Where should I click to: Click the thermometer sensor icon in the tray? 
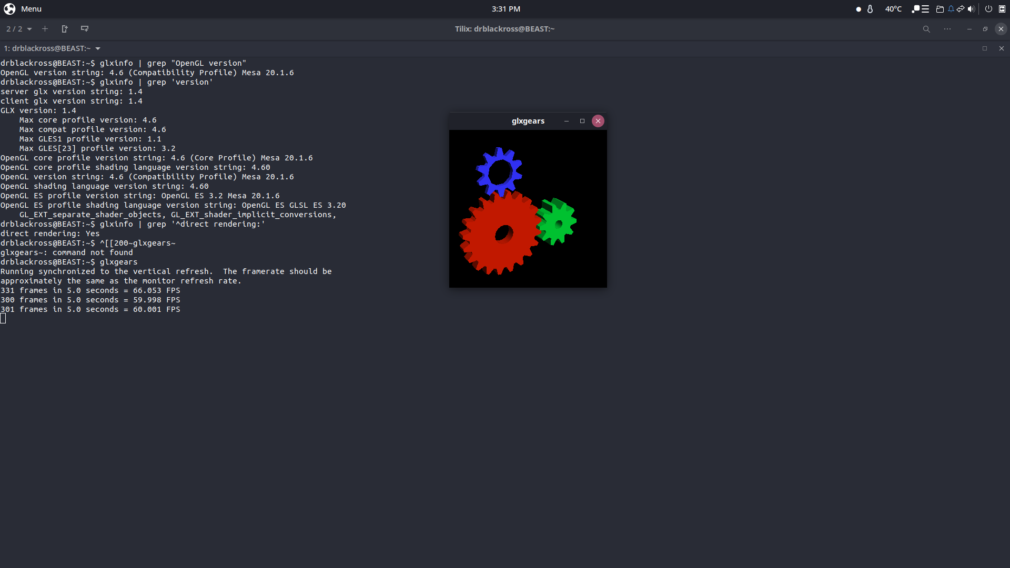pos(870,9)
